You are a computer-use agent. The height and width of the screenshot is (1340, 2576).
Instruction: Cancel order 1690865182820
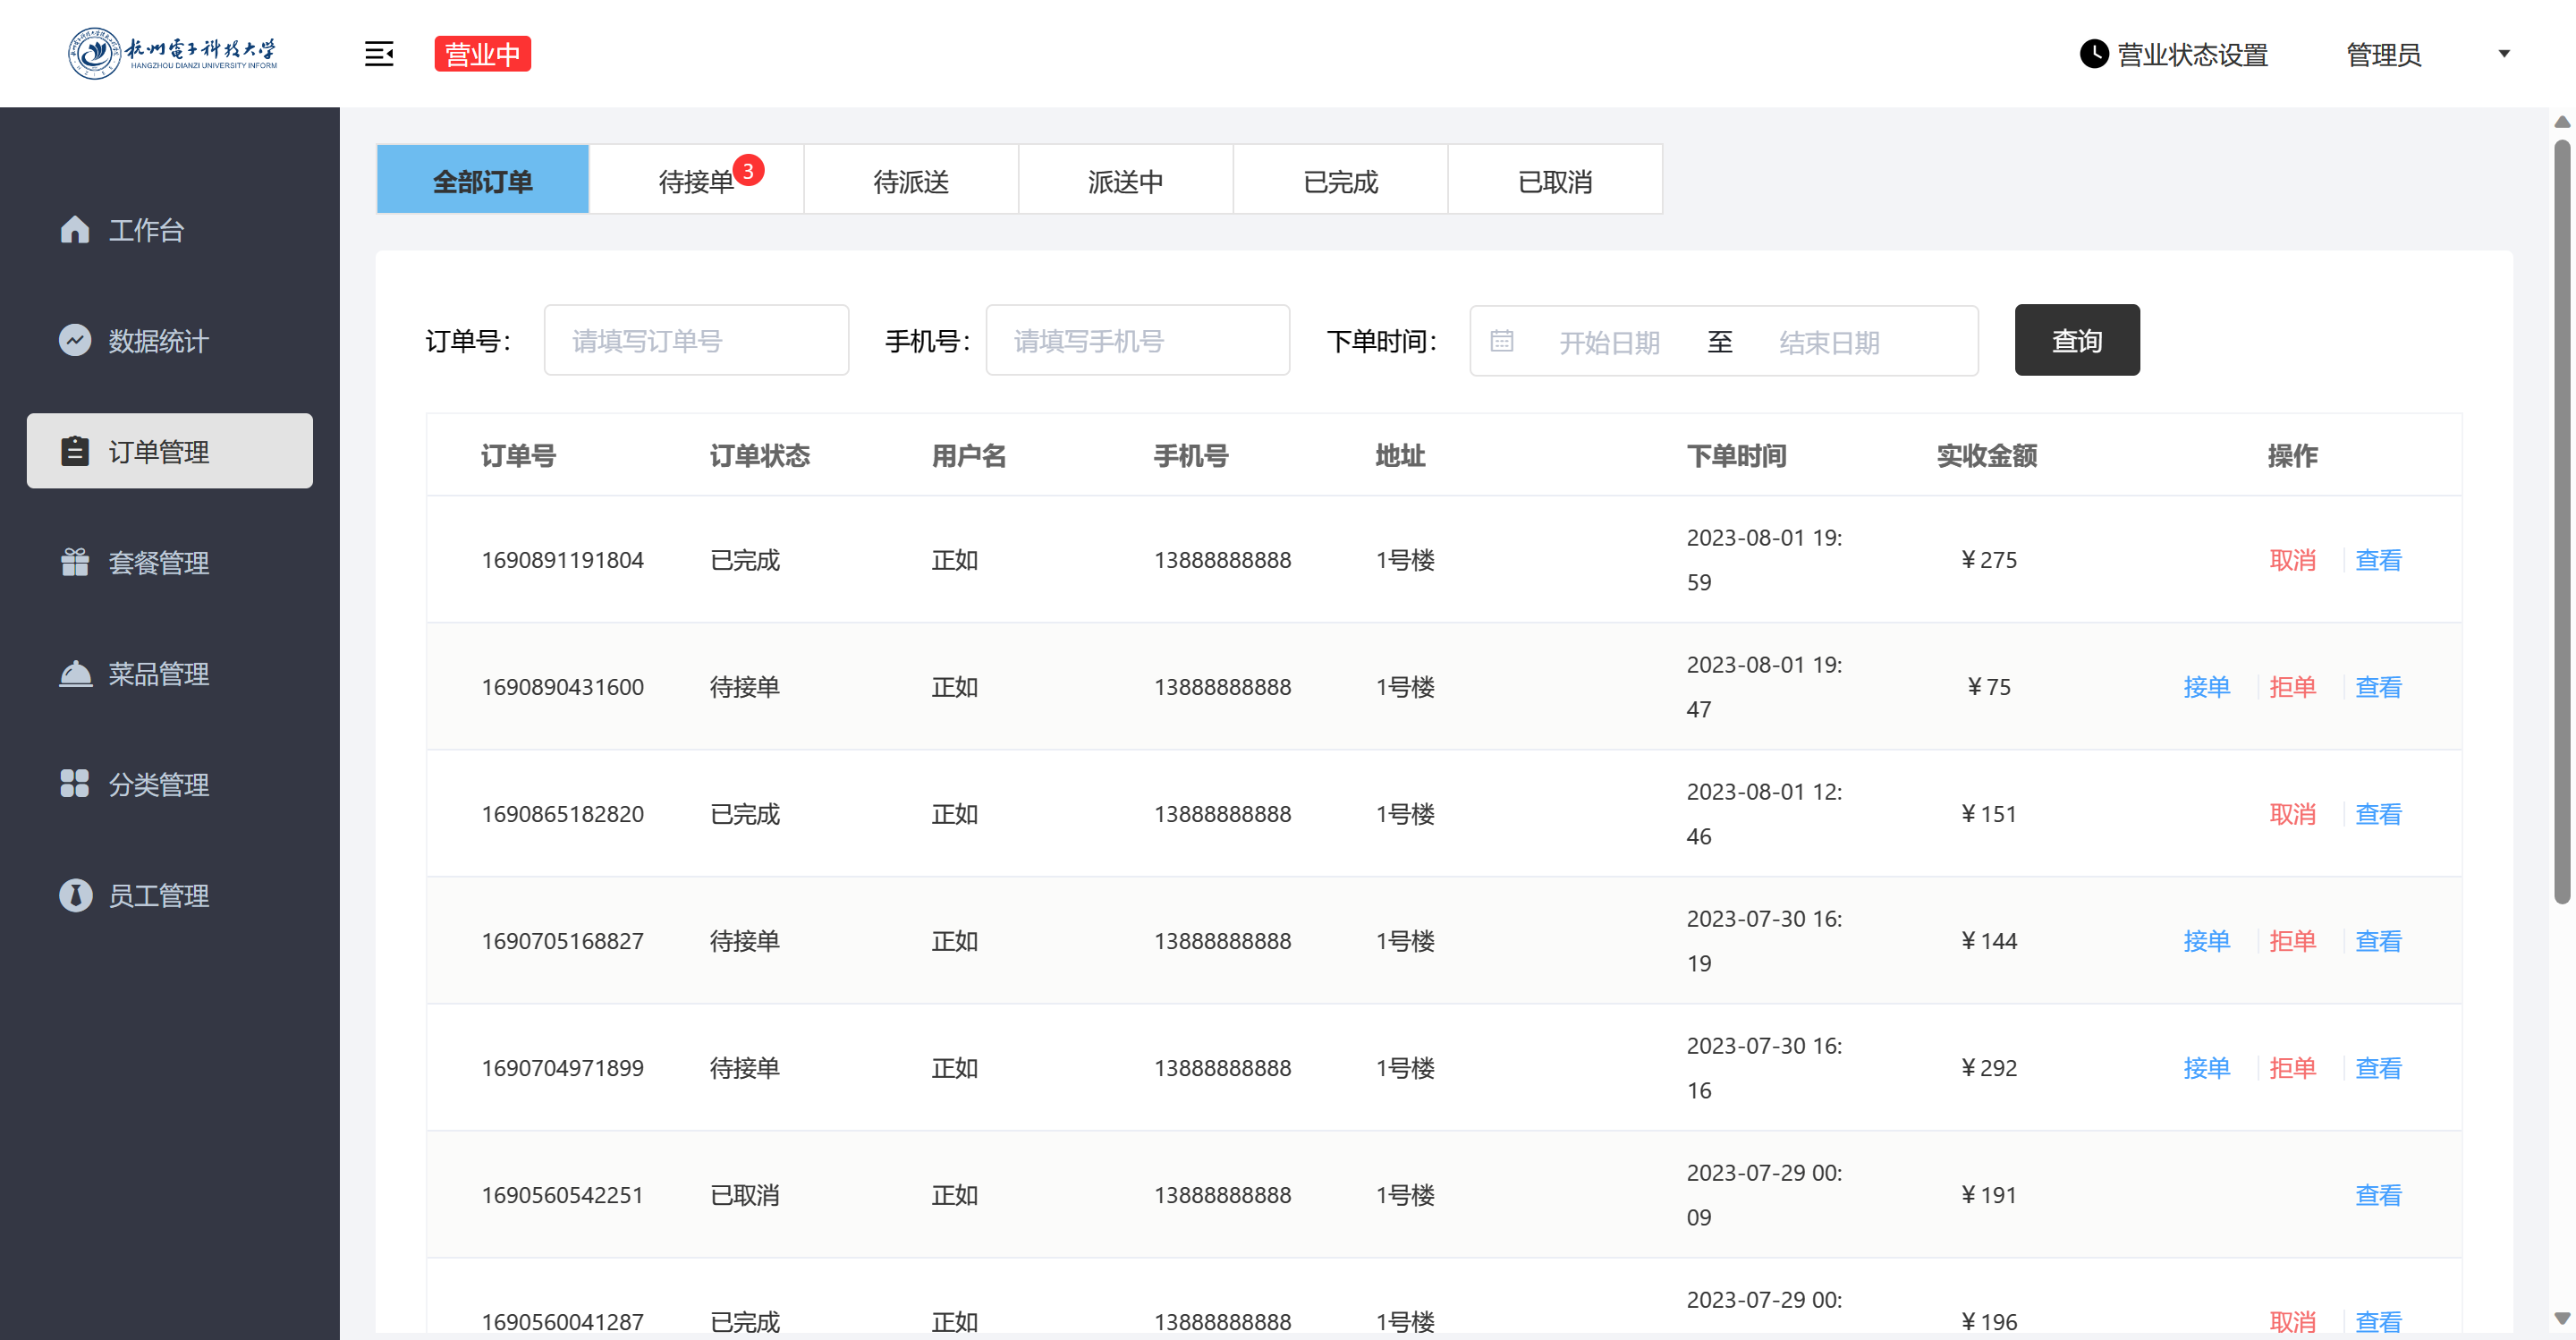point(2293,814)
